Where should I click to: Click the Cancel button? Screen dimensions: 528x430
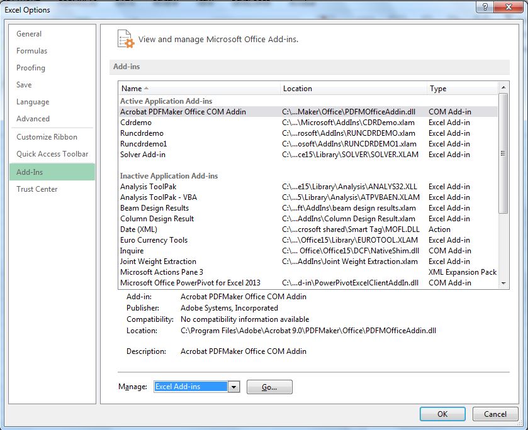495,414
